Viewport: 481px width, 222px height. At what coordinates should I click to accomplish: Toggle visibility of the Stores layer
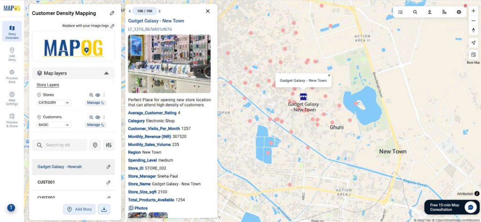click(x=98, y=95)
